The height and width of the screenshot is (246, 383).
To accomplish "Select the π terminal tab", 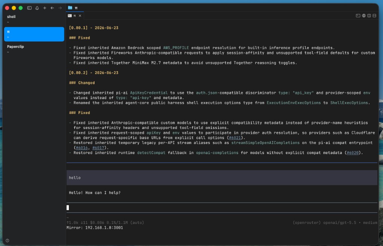I will pyautogui.click(x=74, y=16).
